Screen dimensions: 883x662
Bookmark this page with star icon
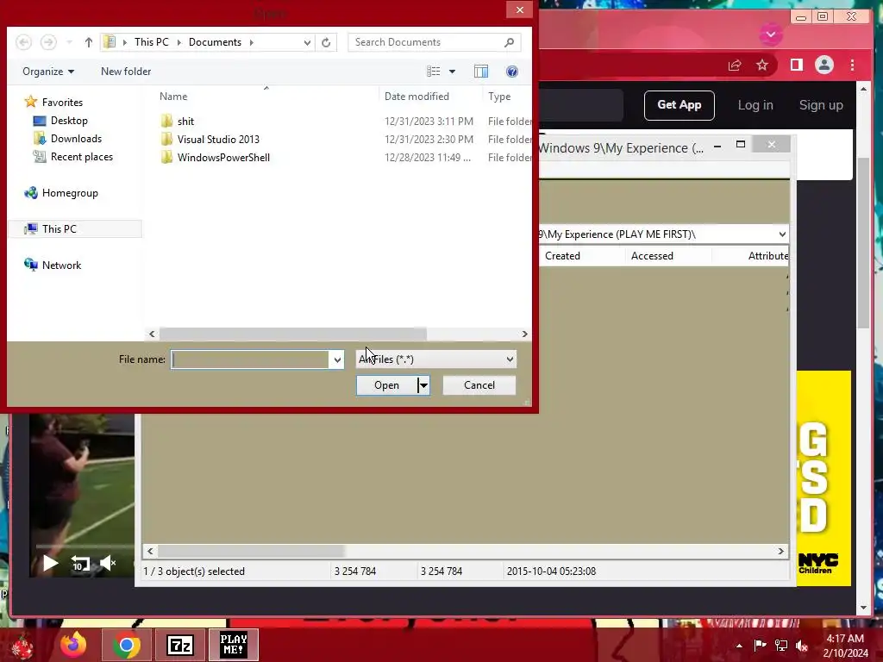coord(762,66)
